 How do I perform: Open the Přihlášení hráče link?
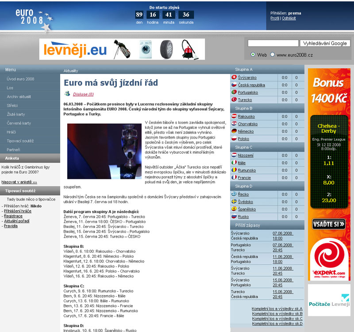[18, 211]
